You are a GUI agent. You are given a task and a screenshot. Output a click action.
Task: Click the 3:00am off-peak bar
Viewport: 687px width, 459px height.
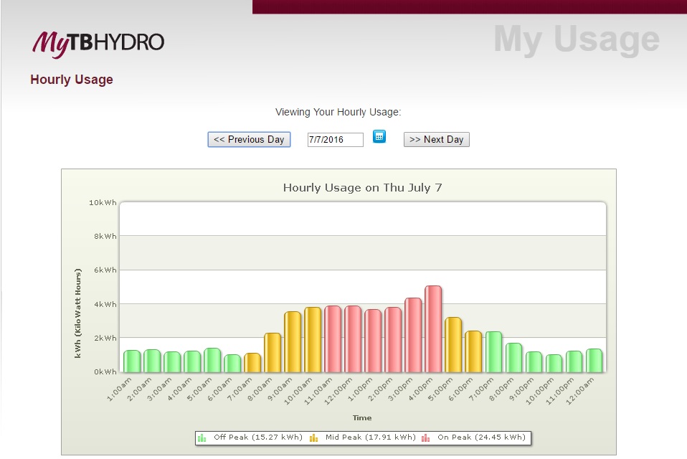[172, 362]
